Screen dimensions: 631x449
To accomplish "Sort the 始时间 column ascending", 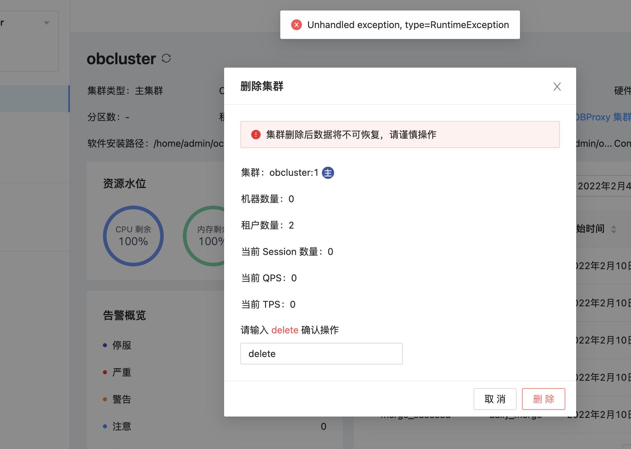I will pos(613,227).
